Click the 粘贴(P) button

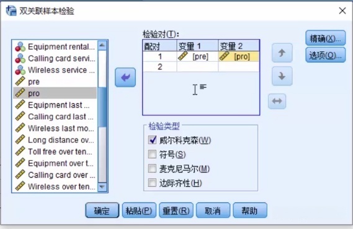click(139, 210)
